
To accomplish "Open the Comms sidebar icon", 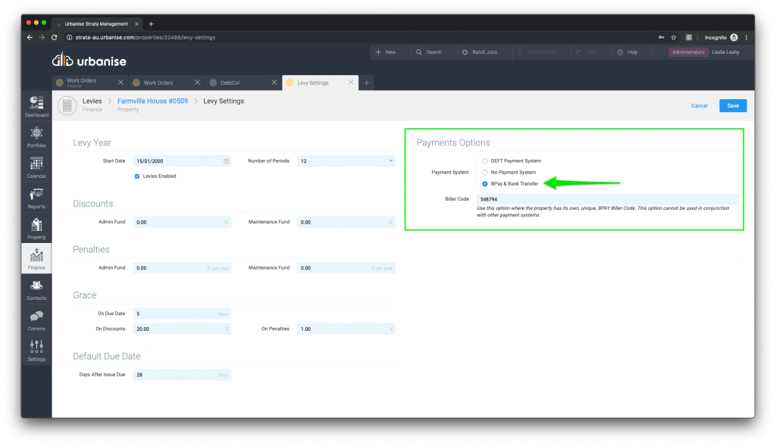I will point(36,320).
